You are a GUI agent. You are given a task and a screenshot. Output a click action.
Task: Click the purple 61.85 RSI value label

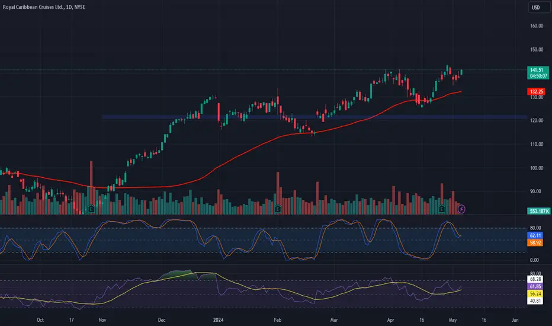[x=535, y=286]
